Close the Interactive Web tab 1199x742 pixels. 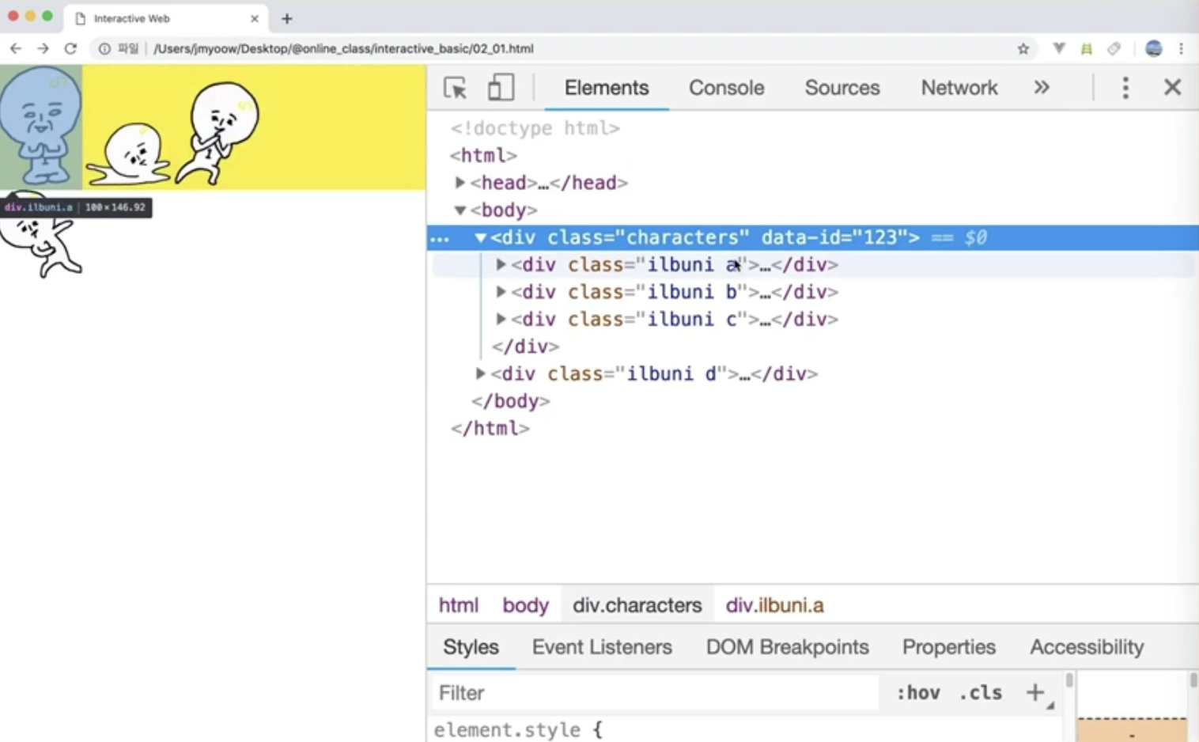pos(255,18)
